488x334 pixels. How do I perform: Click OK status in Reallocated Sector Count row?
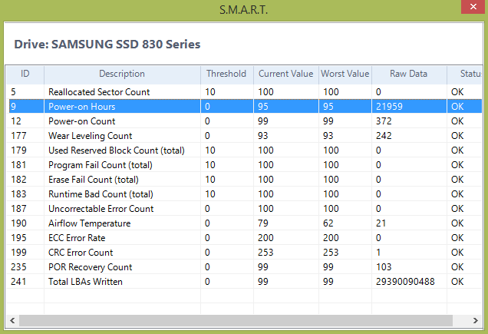457,92
